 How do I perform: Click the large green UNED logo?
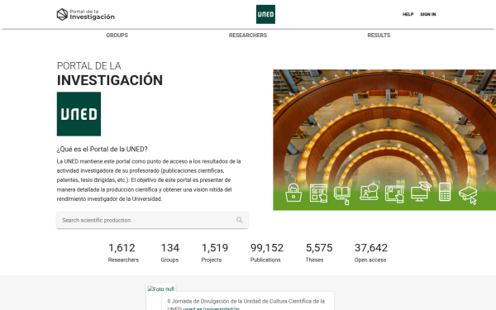tap(79, 114)
